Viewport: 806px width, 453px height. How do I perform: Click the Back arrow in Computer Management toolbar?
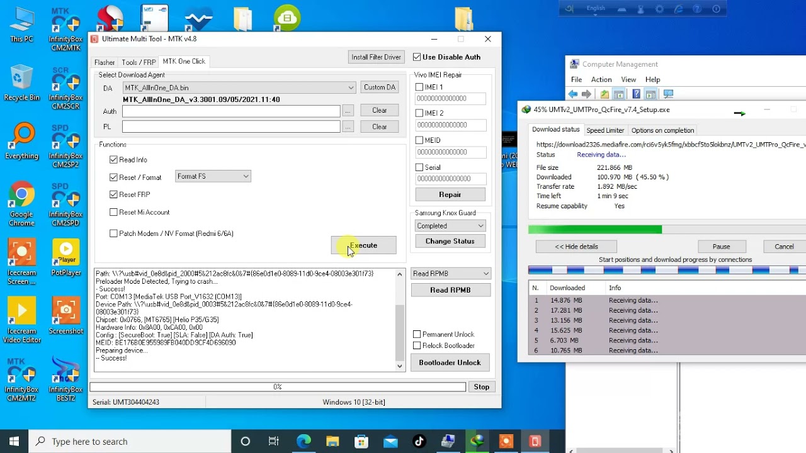(x=572, y=94)
